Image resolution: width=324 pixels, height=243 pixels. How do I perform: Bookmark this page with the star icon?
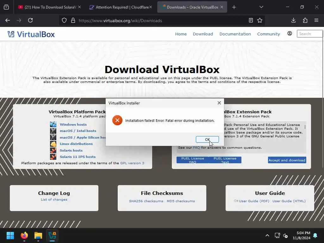[x=260, y=20]
